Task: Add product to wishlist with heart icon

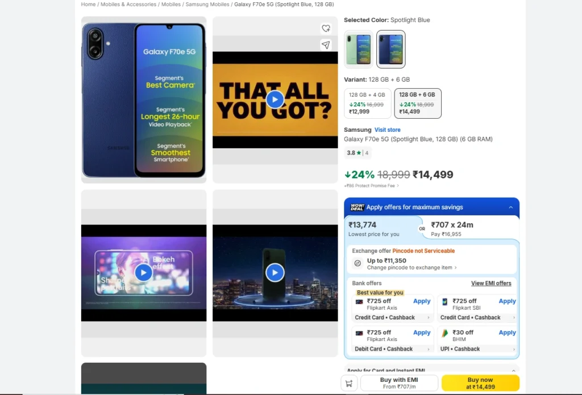Action: (326, 28)
